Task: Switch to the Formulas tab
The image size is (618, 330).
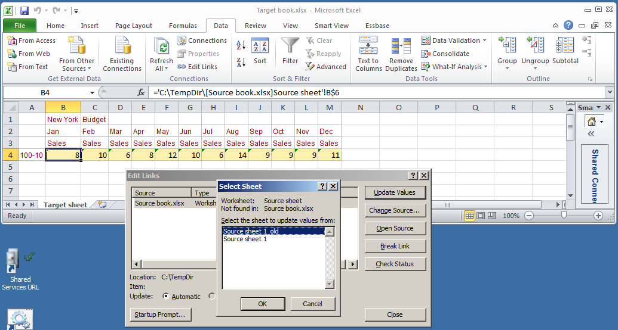Action: pos(183,26)
